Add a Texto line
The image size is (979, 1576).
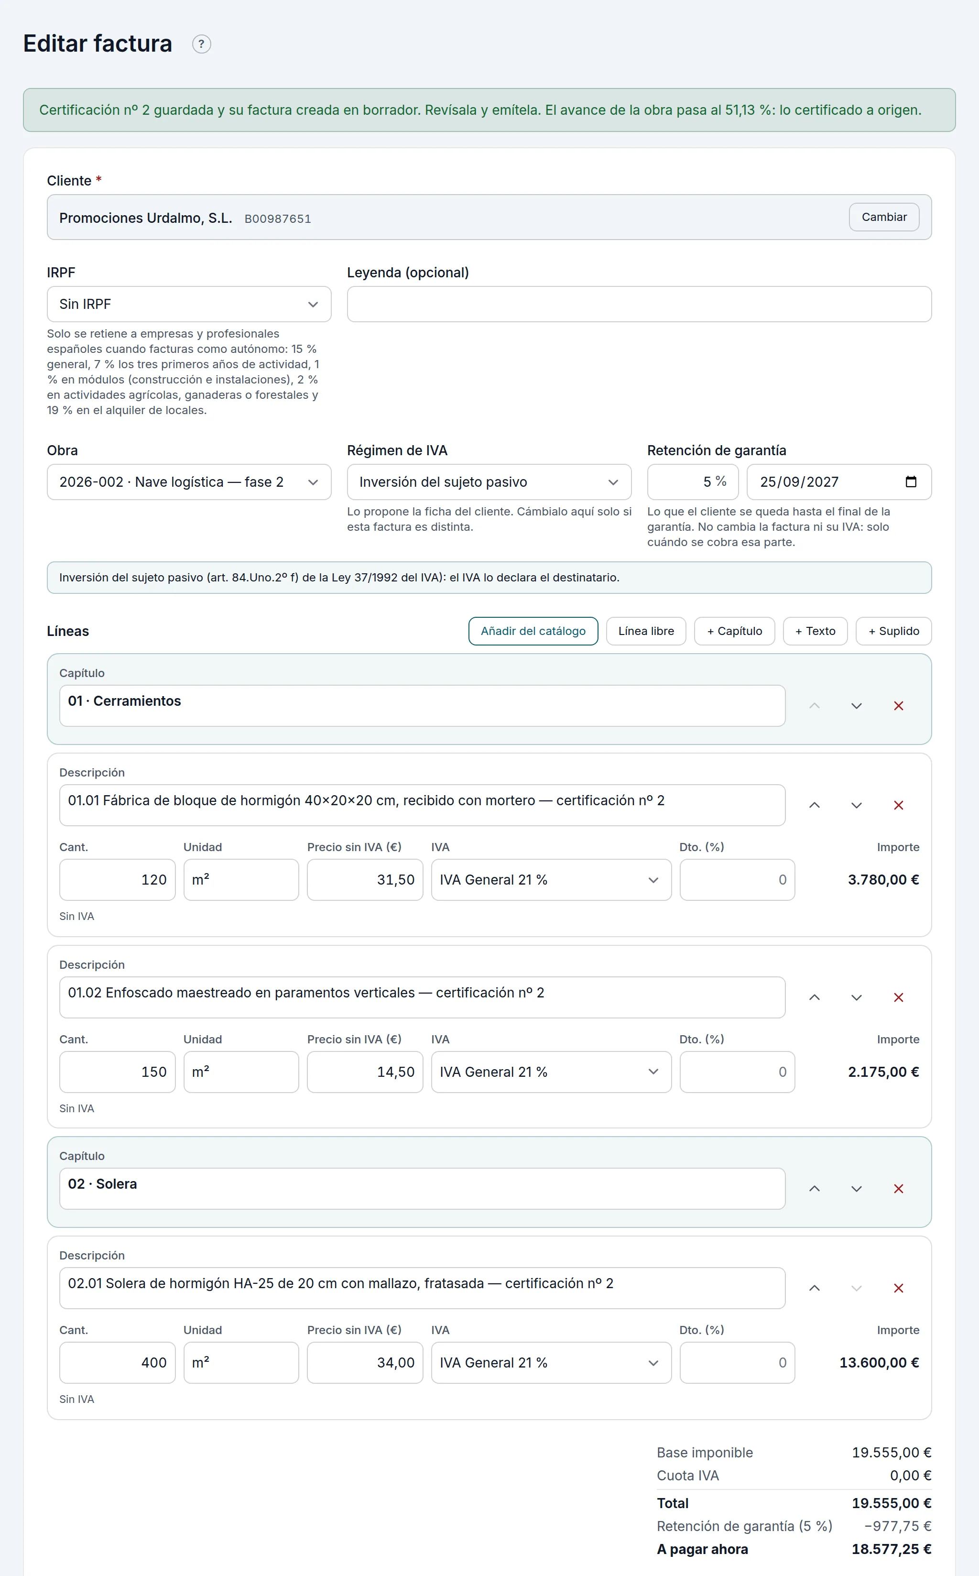pos(815,631)
